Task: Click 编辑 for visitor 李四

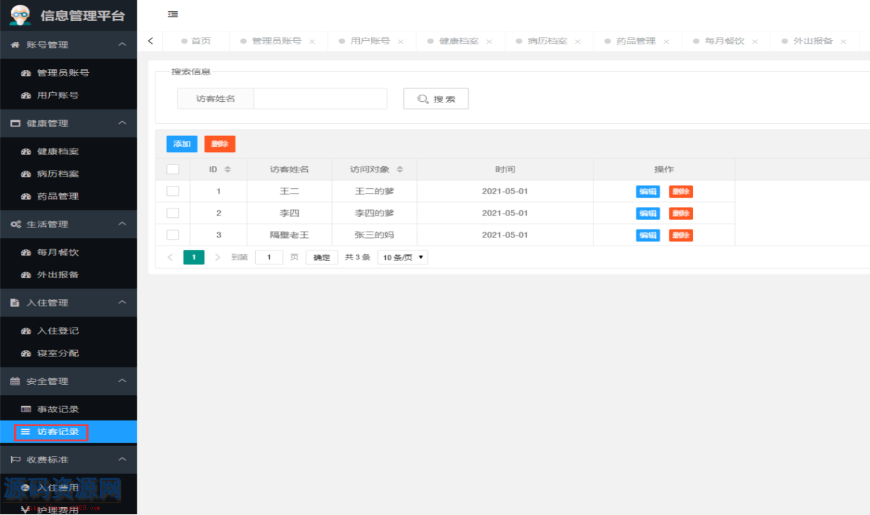Action: coord(647,213)
